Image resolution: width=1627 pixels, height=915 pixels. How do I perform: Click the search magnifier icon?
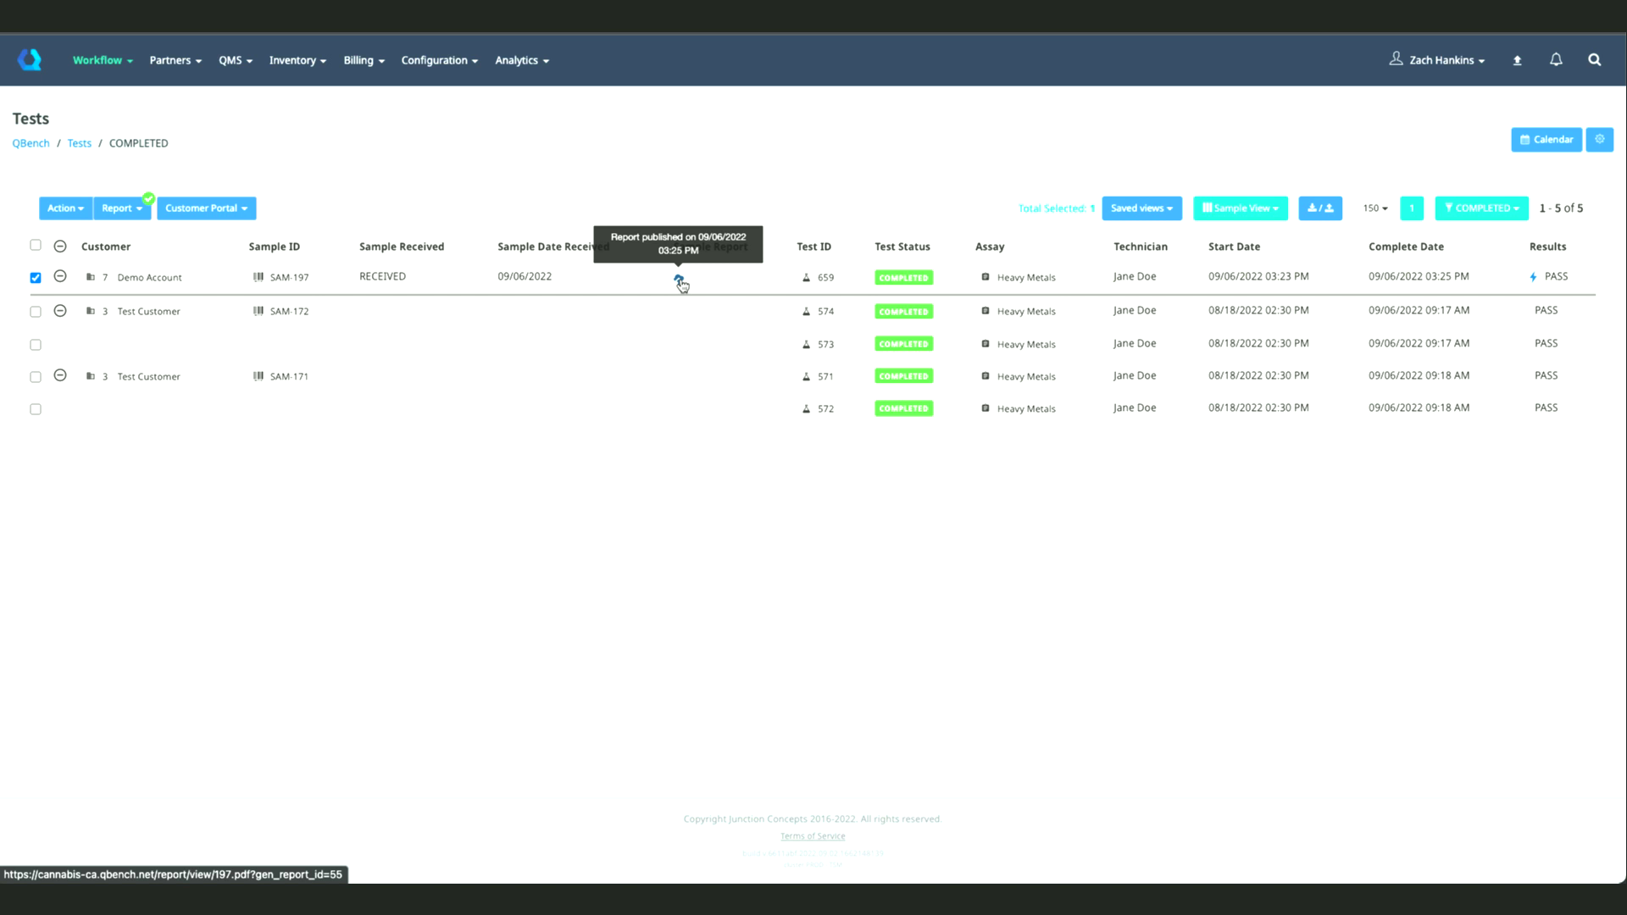1594,59
